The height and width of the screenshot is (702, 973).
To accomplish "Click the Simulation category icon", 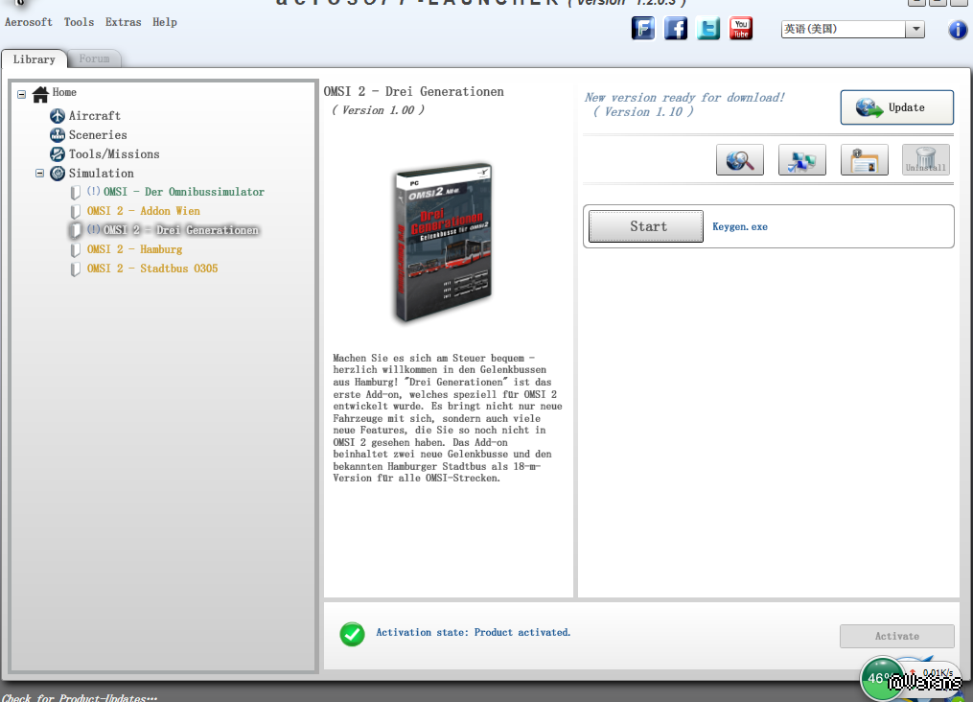I will [x=58, y=174].
